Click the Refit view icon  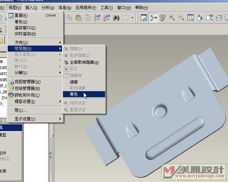point(190,18)
